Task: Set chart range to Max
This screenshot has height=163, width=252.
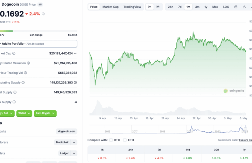Action: tap(215, 7)
